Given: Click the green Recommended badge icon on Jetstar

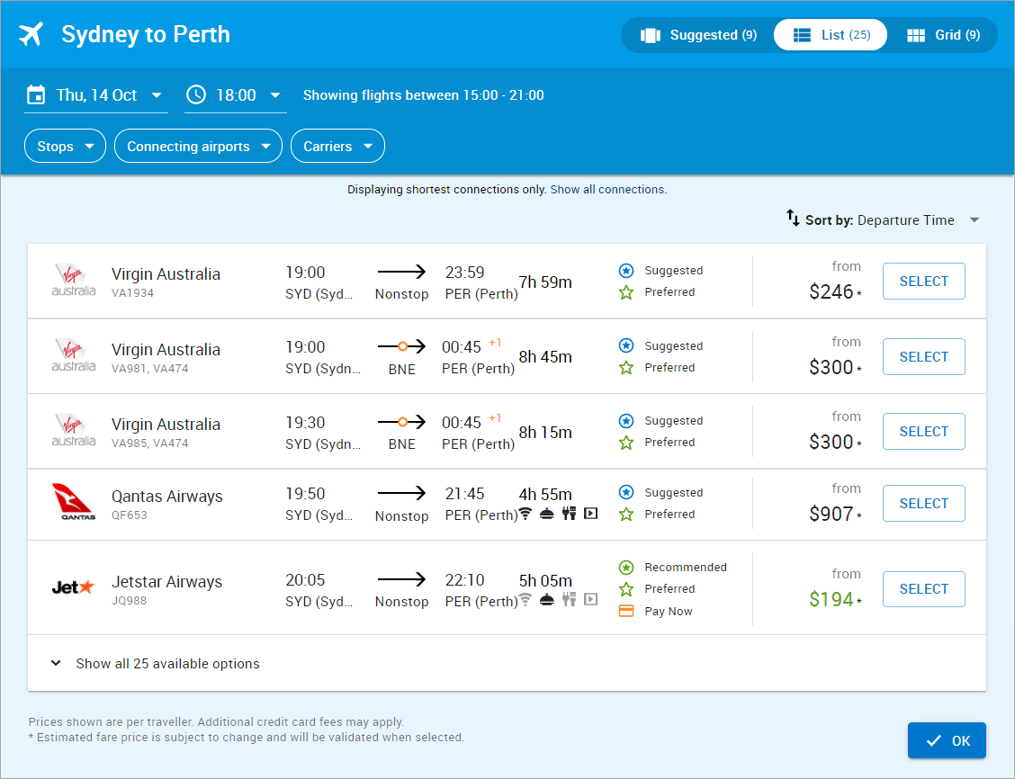Looking at the screenshot, I should 626,568.
